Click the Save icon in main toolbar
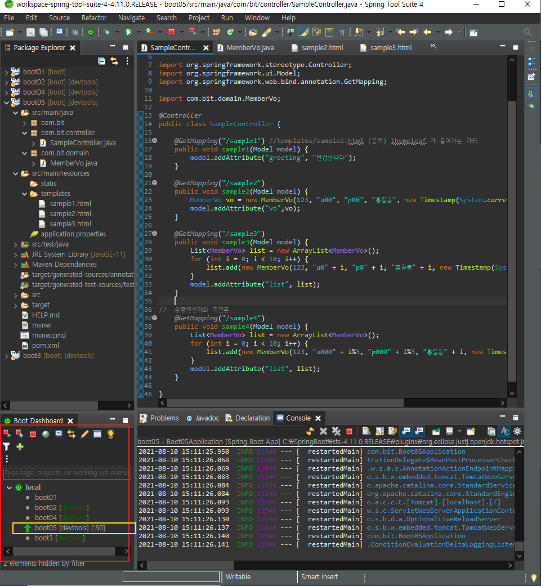This screenshot has height=586, width=541. coord(30,33)
